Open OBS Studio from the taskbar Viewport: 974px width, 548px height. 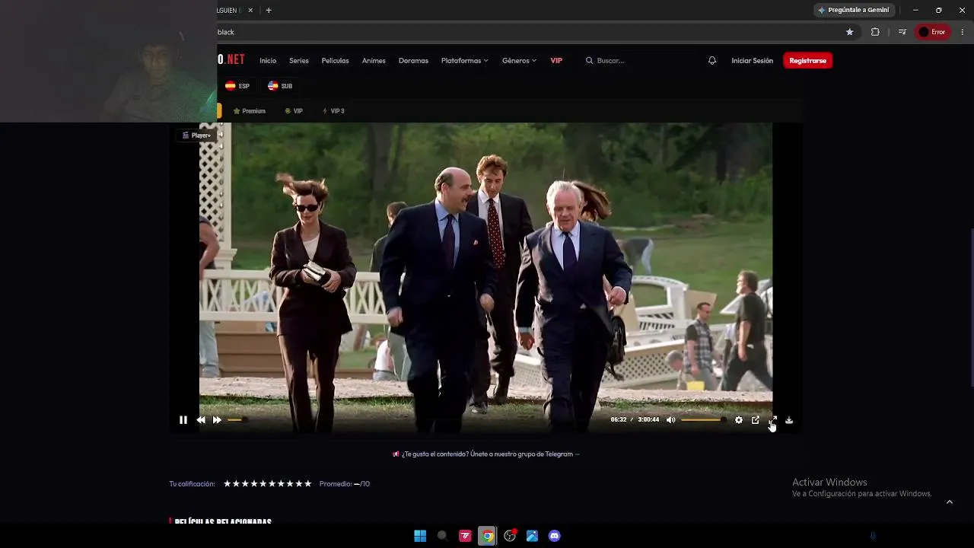click(x=510, y=536)
